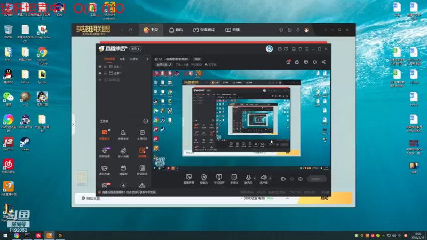The image size is (427, 240).
Task: Click the refresh icon in League client
Action: click(130, 30)
